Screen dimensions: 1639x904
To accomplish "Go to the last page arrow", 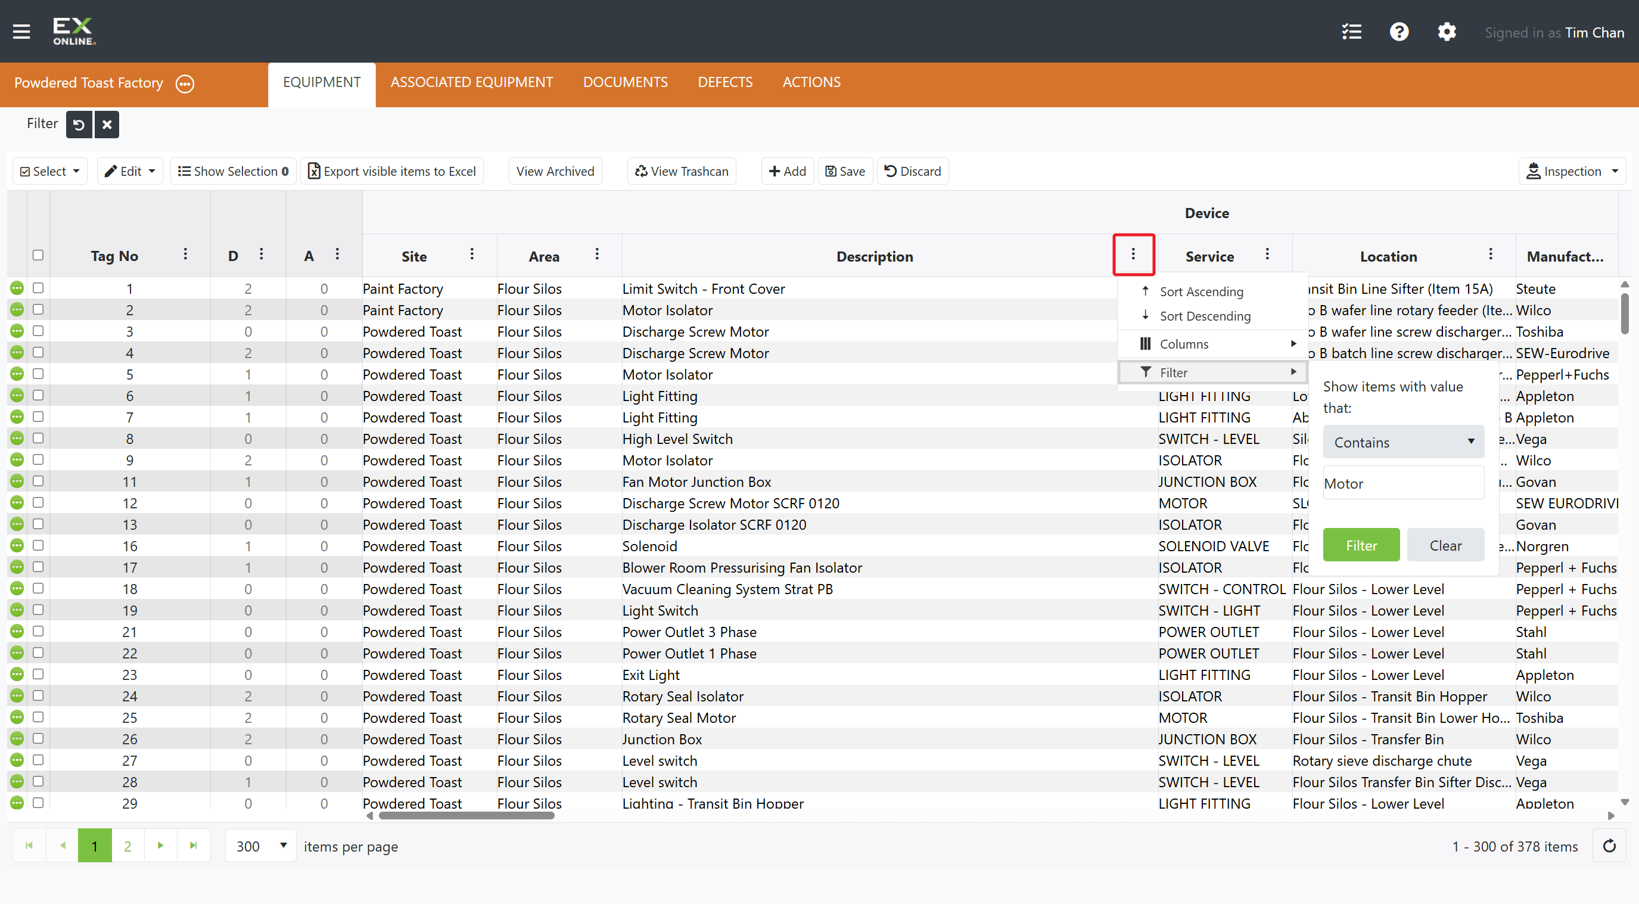I will [194, 846].
